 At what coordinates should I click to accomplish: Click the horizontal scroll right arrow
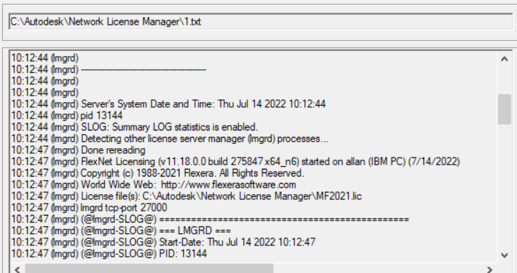tap(489, 269)
